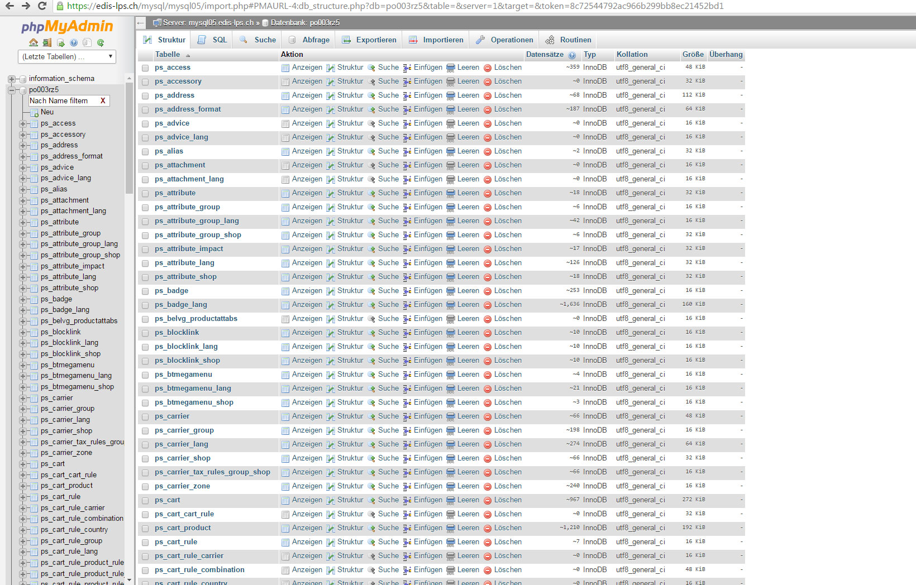Click Leeren link for ps_advice_lang
The height and width of the screenshot is (585, 916).
(x=468, y=137)
